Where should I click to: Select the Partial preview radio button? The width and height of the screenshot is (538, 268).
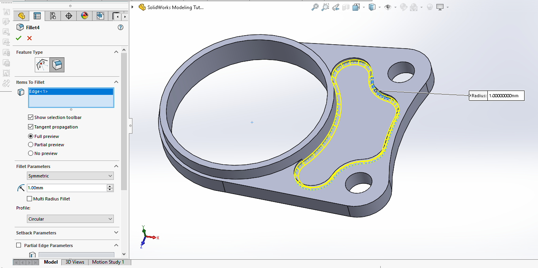pos(31,145)
